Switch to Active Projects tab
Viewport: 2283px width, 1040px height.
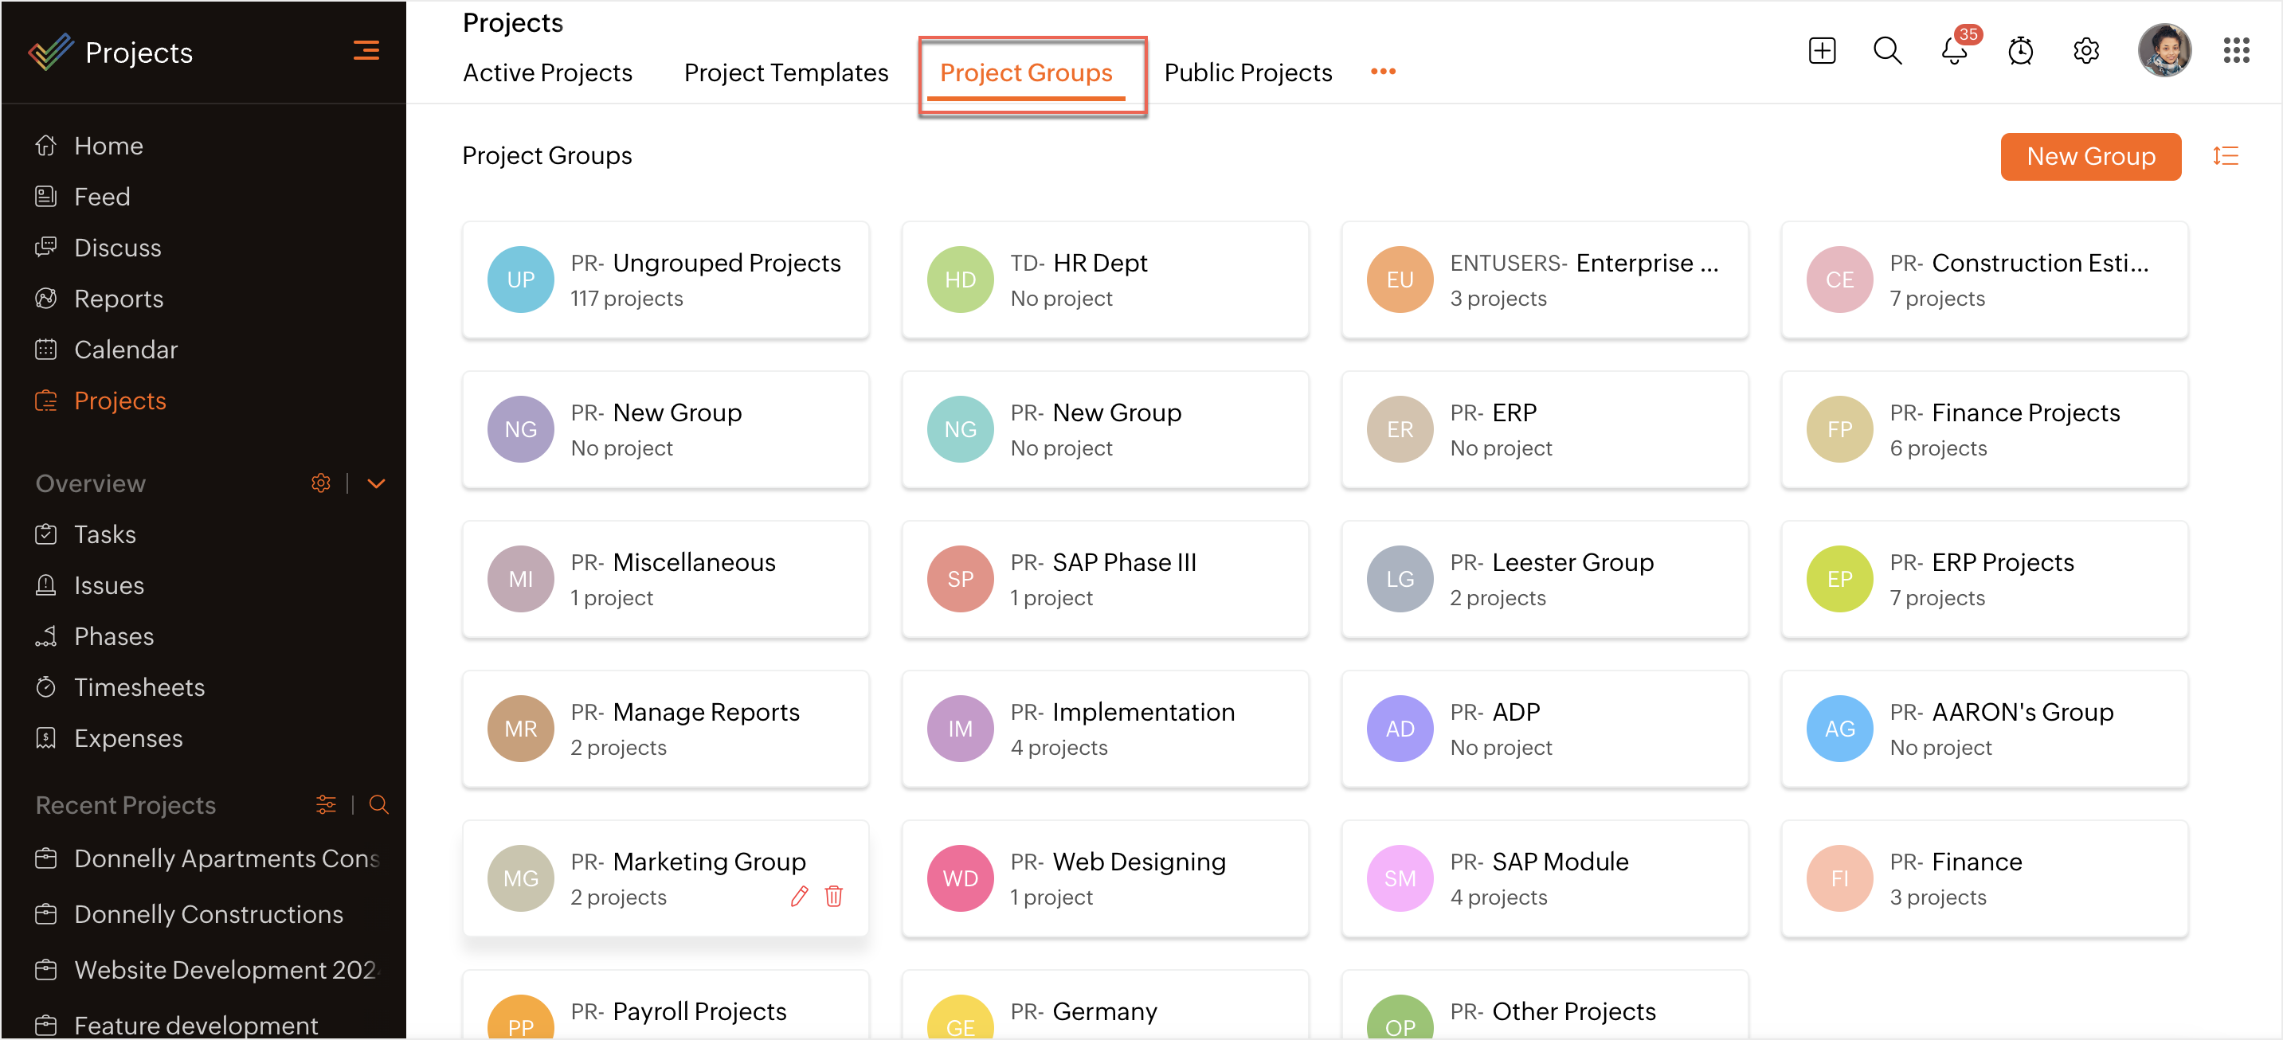(546, 72)
